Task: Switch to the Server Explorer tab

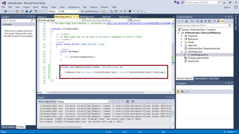Action: tap(8, 127)
